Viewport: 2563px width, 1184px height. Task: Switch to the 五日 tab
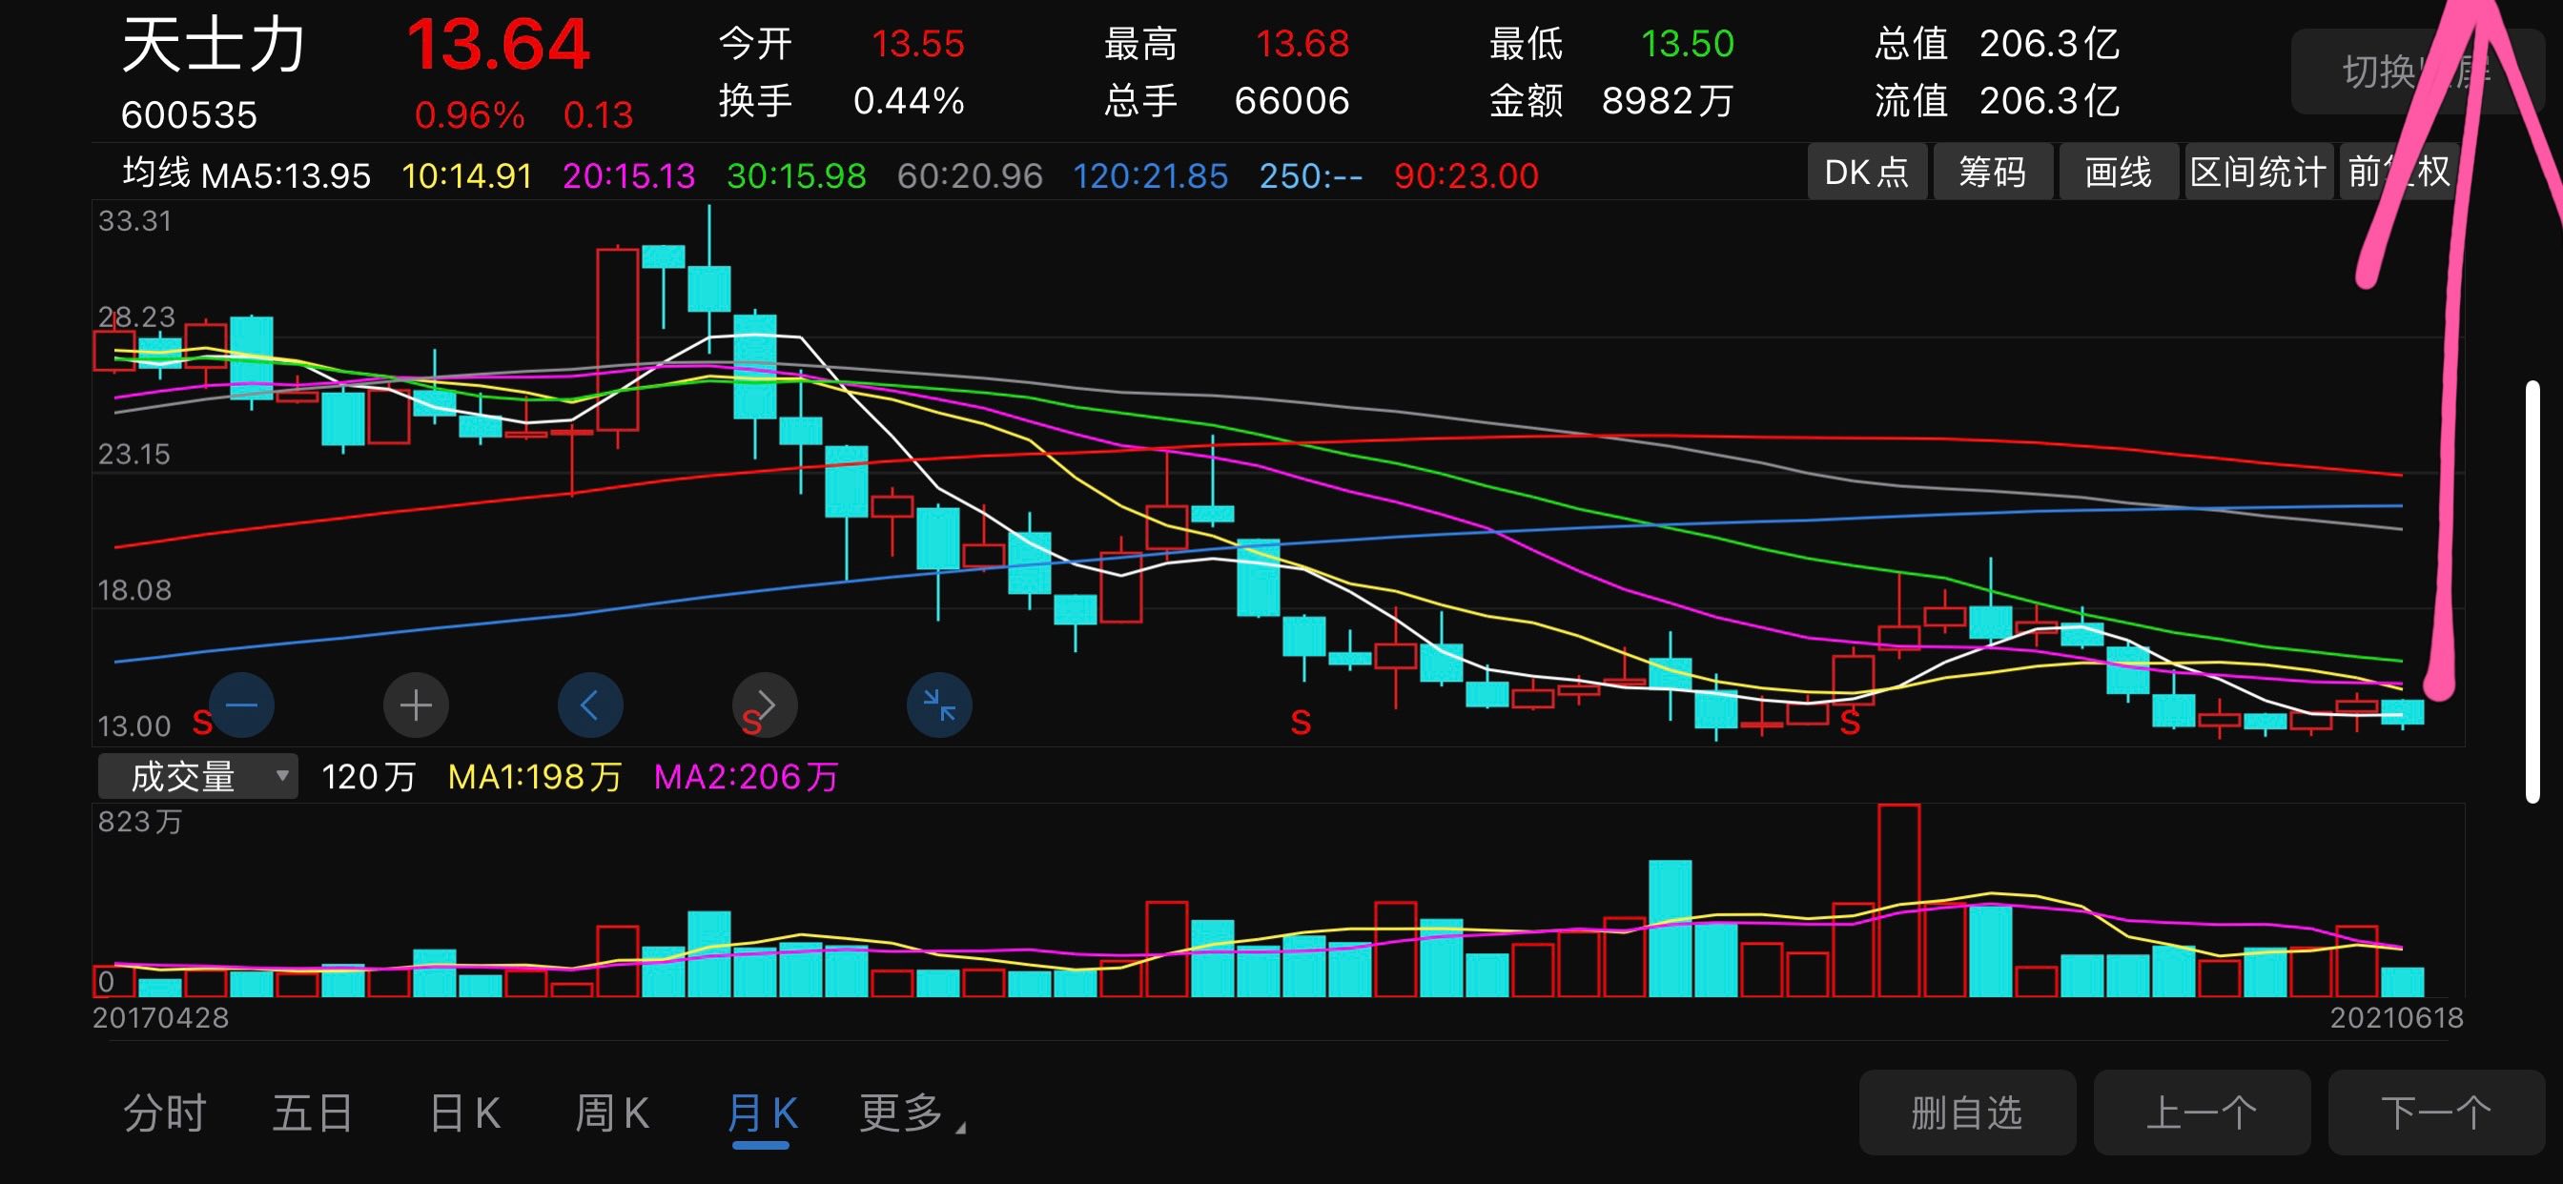point(314,1113)
